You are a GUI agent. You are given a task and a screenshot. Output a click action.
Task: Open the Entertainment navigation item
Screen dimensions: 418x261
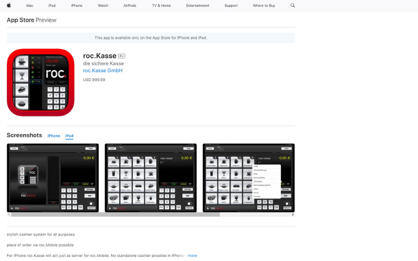pos(198,5)
